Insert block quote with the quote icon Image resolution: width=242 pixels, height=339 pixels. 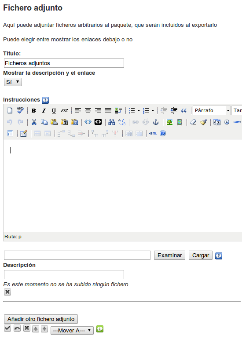click(184, 111)
